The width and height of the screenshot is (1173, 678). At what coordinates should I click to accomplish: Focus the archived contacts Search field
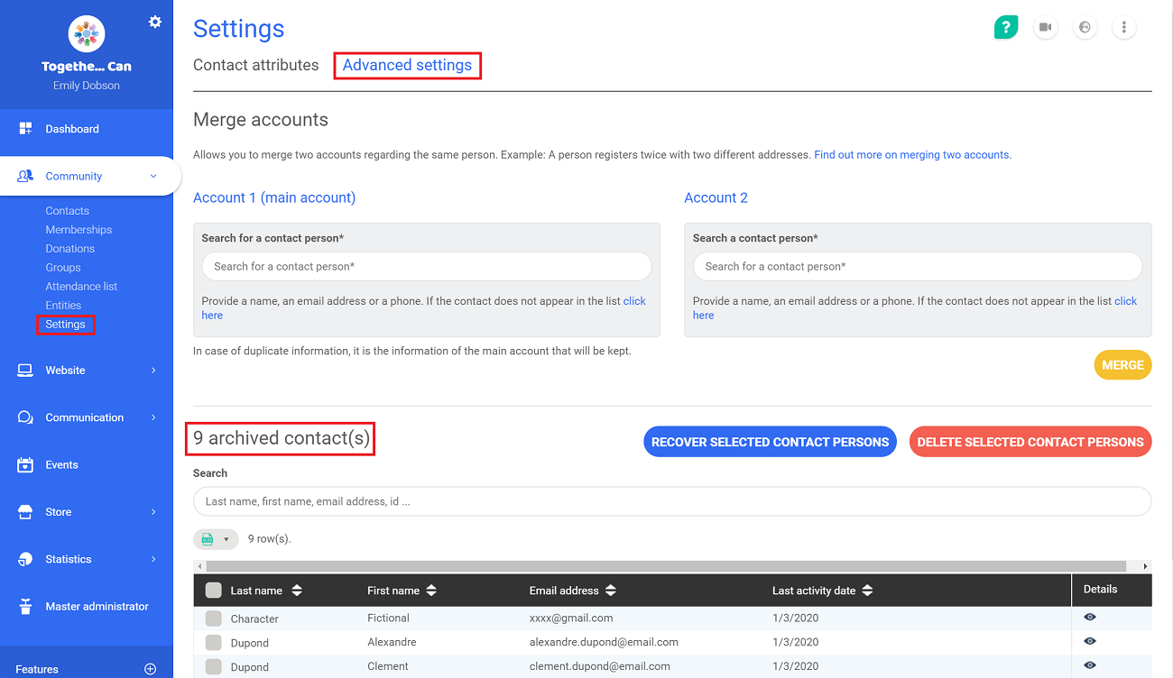(x=672, y=501)
